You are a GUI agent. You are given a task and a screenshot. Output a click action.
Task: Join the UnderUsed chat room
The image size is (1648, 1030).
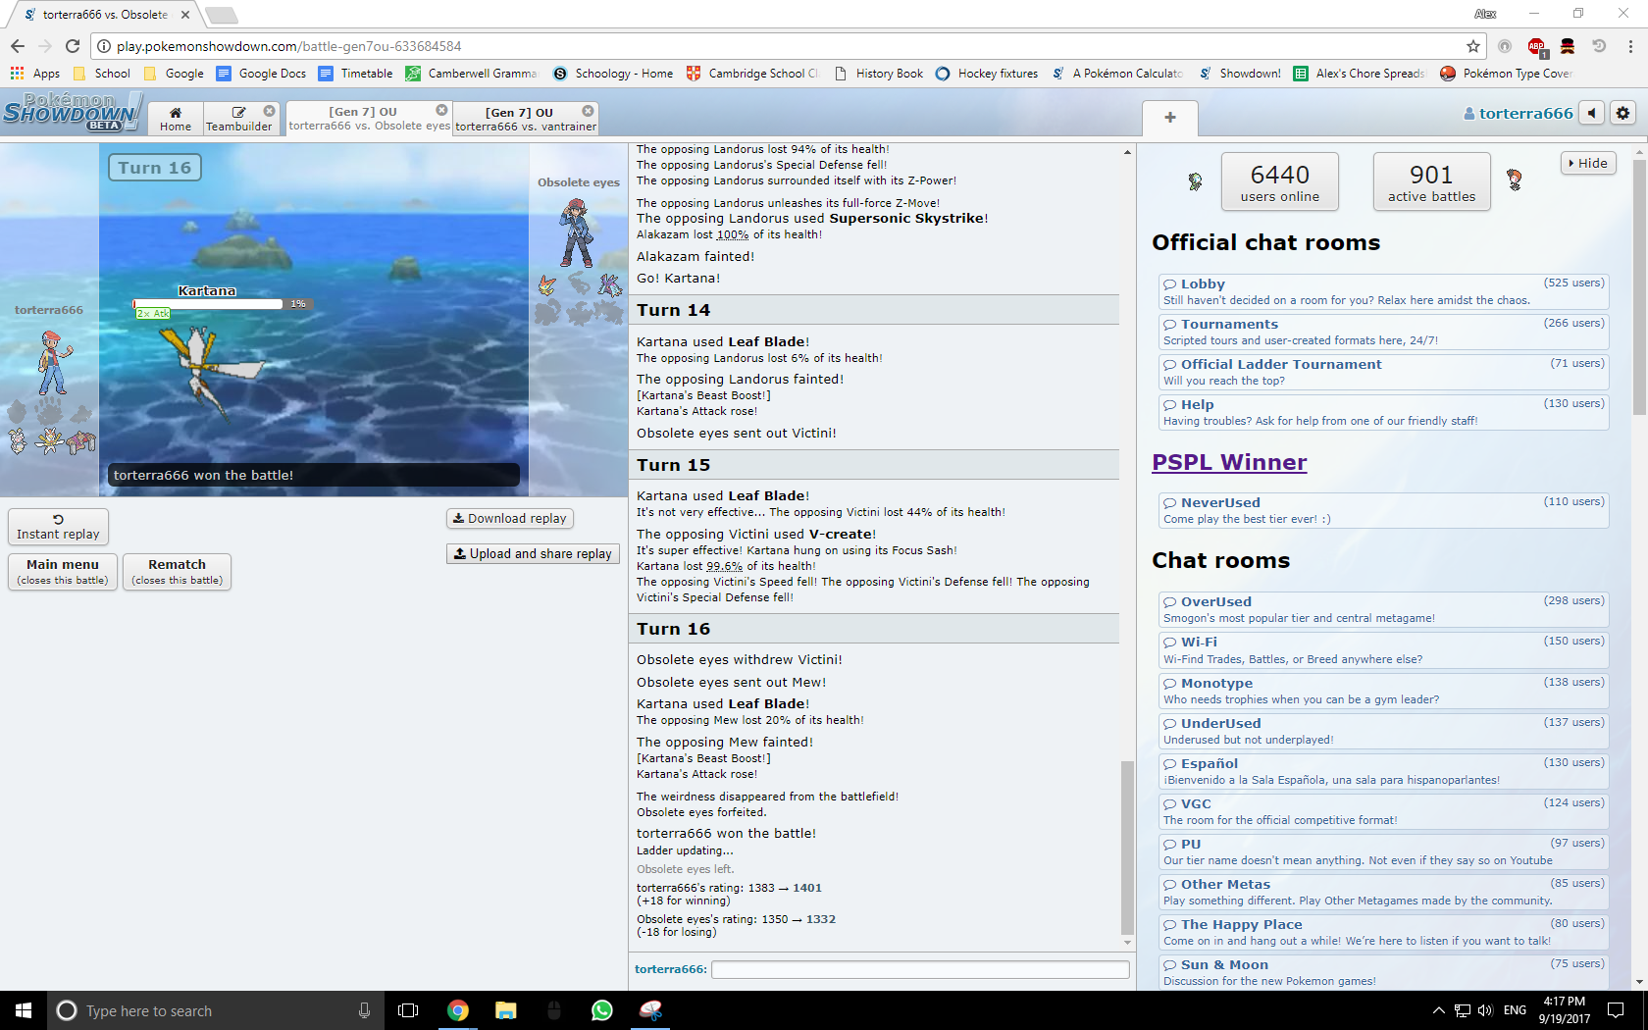click(1383, 731)
